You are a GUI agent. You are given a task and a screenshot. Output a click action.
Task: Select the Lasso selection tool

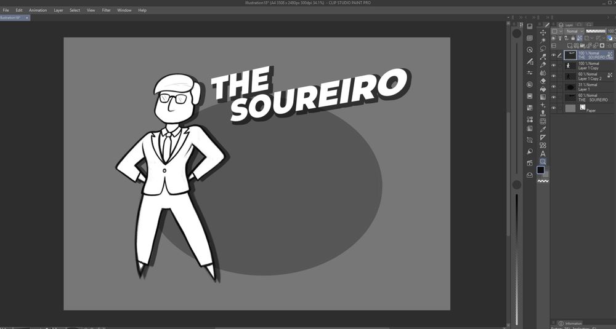(543, 48)
